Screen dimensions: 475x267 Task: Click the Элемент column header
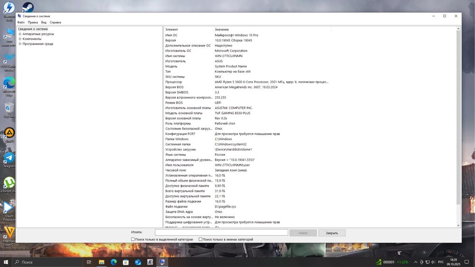[189, 29]
